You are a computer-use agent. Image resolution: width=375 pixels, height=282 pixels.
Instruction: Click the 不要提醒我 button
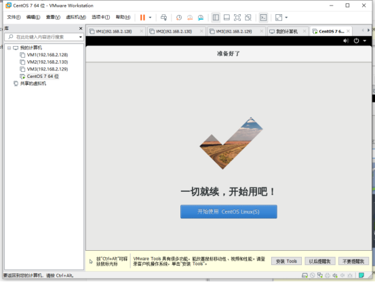[353, 261]
